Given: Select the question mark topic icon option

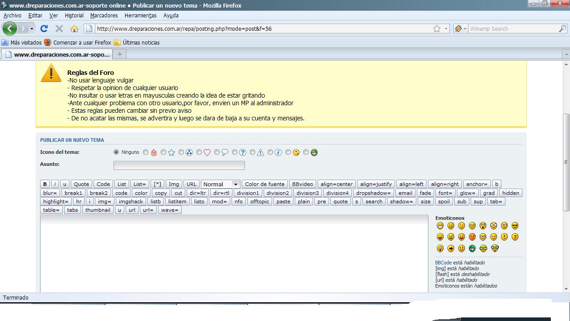Looking at the screenshot, I should tap(235, 152).
